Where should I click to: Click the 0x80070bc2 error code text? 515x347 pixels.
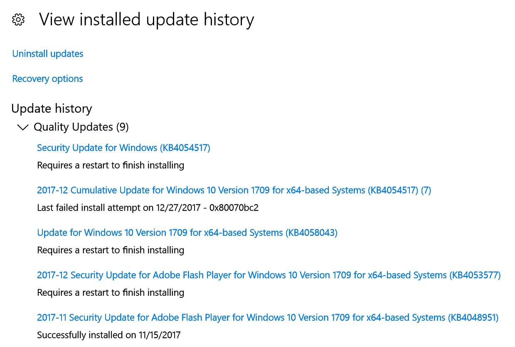click(x=234, y=208)
